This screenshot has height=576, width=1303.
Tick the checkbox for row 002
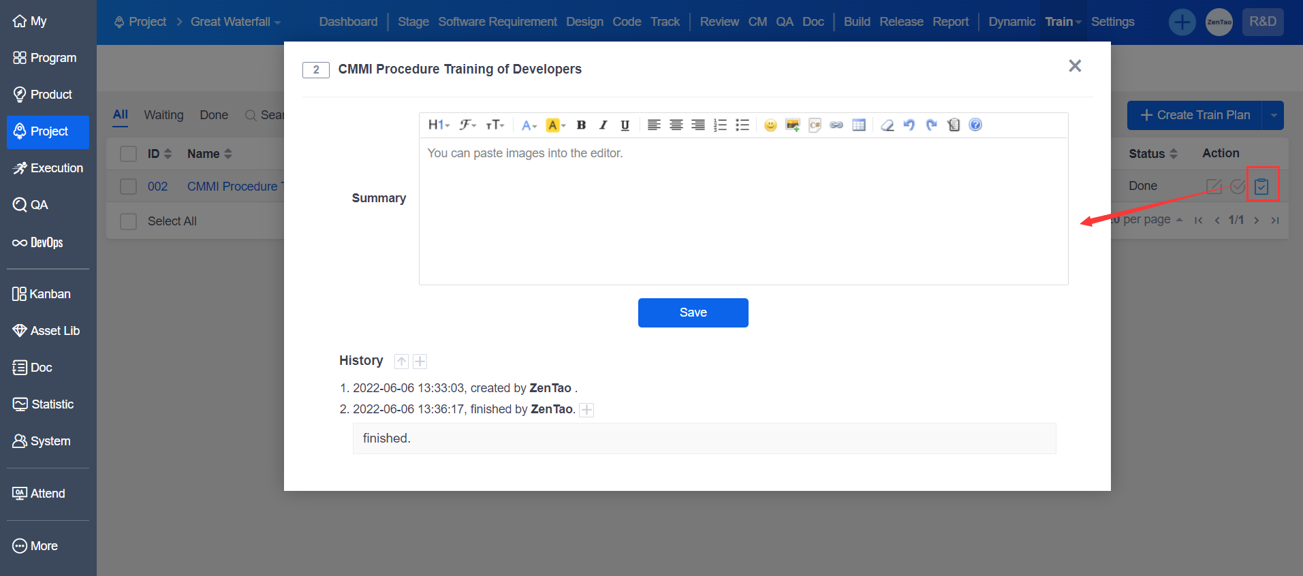[x=129, y=187]
